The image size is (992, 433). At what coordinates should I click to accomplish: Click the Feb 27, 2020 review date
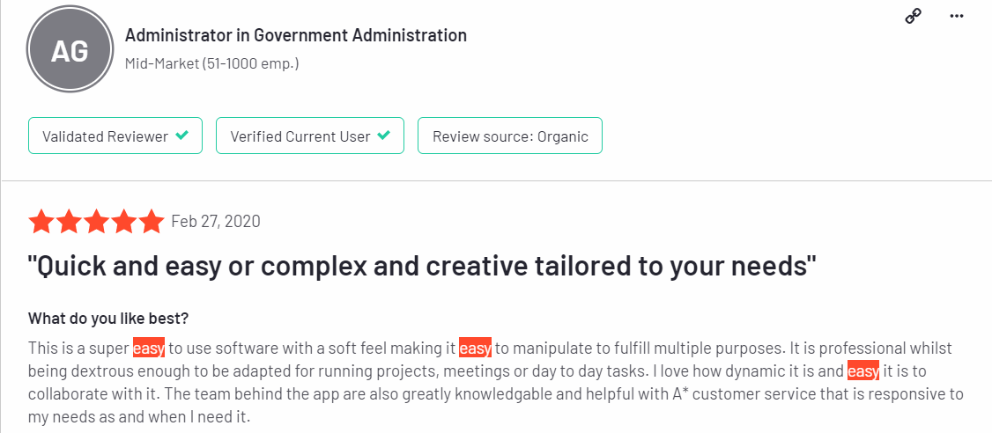[x=216, y=221]
